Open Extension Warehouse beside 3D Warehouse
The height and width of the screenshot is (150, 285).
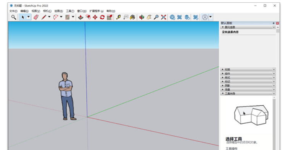(180, 17)
